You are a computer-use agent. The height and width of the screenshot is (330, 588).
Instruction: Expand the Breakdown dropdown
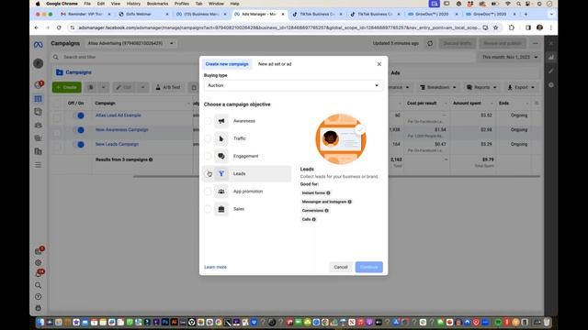438,87
